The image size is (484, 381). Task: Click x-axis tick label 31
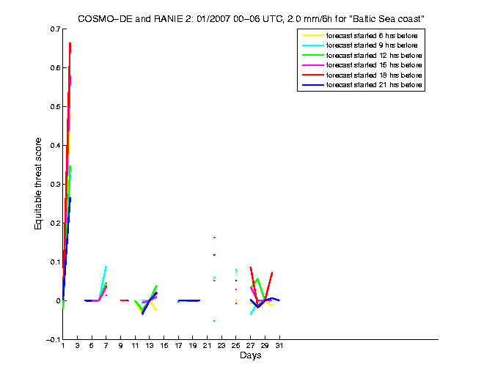tap(279, 346)
